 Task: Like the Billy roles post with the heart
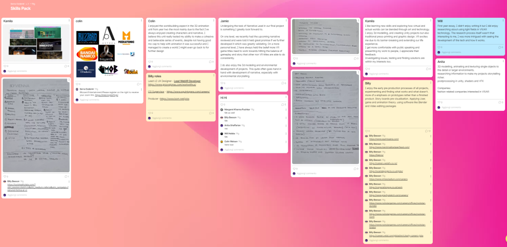click(x=150, y=113)
